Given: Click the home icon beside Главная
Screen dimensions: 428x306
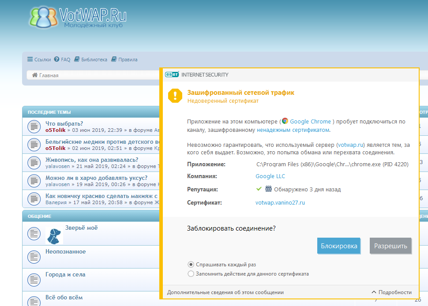Looking at the screenshot, I should coord(34,75).
